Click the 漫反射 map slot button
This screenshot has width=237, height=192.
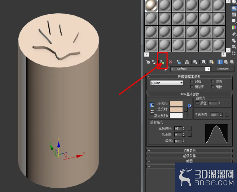[186, 109]
